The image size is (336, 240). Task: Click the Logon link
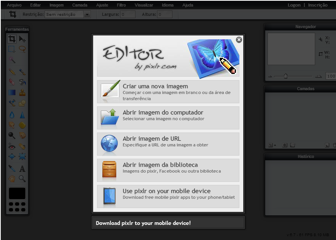(x=294, y=5)
